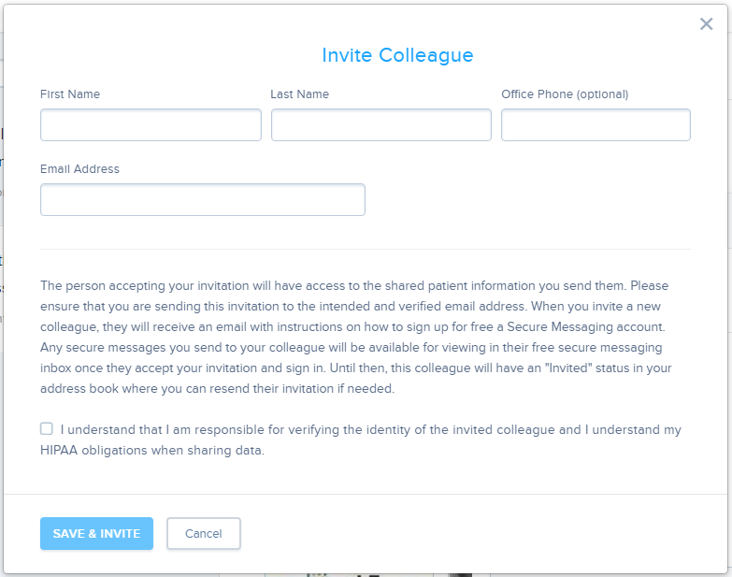Click the 'Last Name' field label
732x577 pixels.
pos(300,94)
